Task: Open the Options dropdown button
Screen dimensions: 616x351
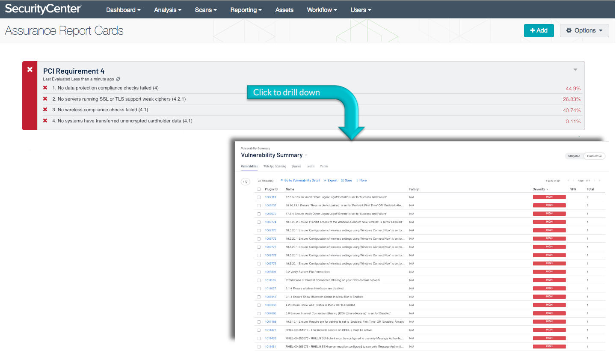Action: point(584,30)
